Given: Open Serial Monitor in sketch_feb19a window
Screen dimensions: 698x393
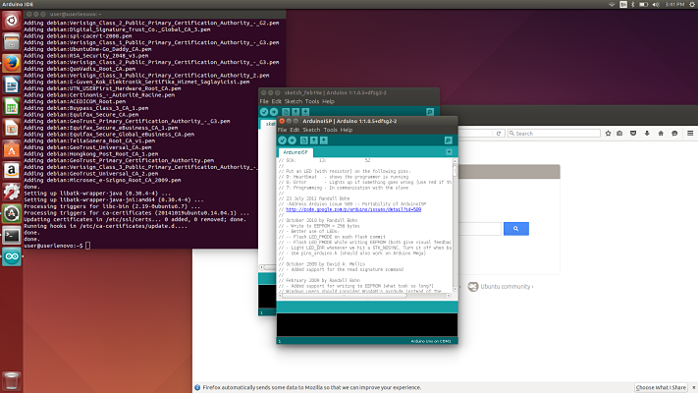Looking at the screenshot, I should tap(430, 112).
